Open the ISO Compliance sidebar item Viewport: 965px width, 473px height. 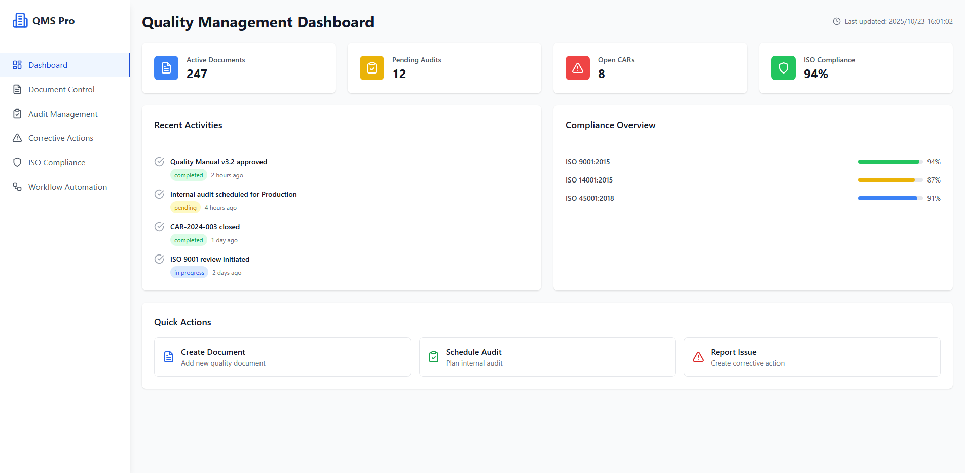click(x=57, y=162)
